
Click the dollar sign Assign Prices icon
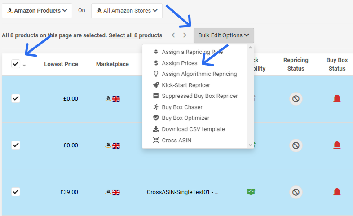156,63
